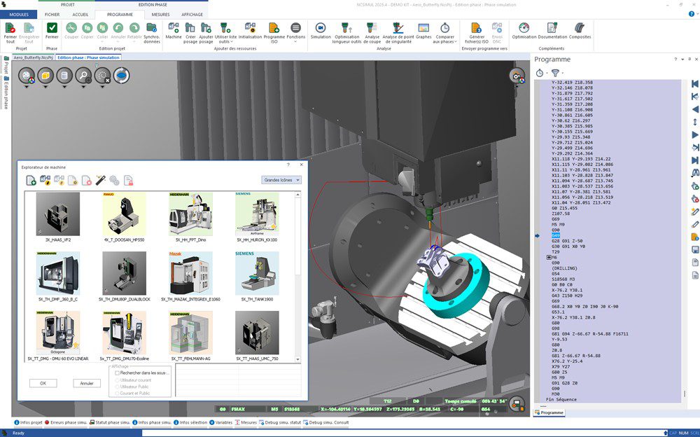Click the Composites icon
The image size is (700, 437).
580,28
